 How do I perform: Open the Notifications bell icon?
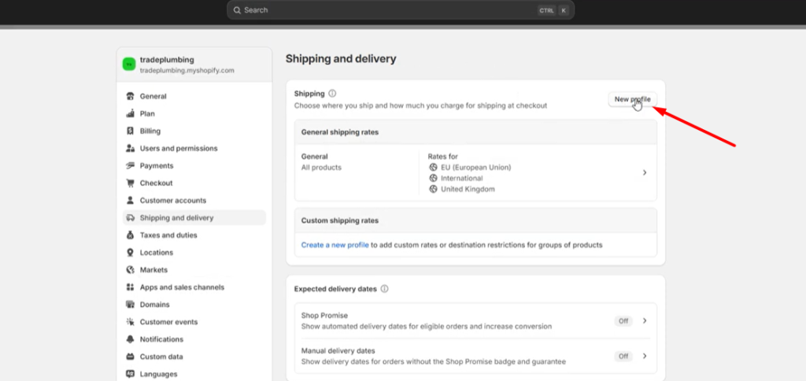pyautogui.click(x=130, y=339)
